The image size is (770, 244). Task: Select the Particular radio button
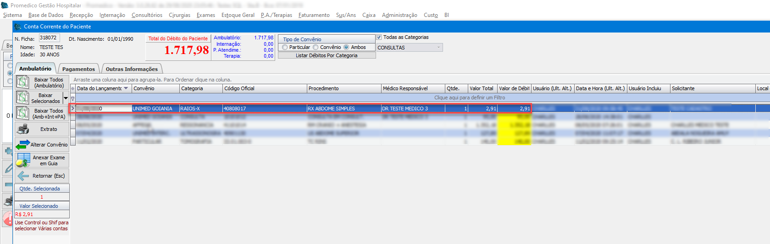(285, 47)
